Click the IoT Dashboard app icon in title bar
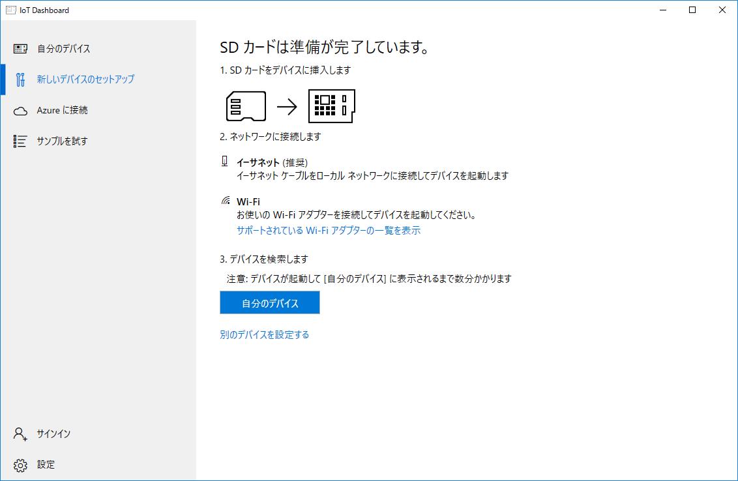The image size is (738, 481). [10, 10]
